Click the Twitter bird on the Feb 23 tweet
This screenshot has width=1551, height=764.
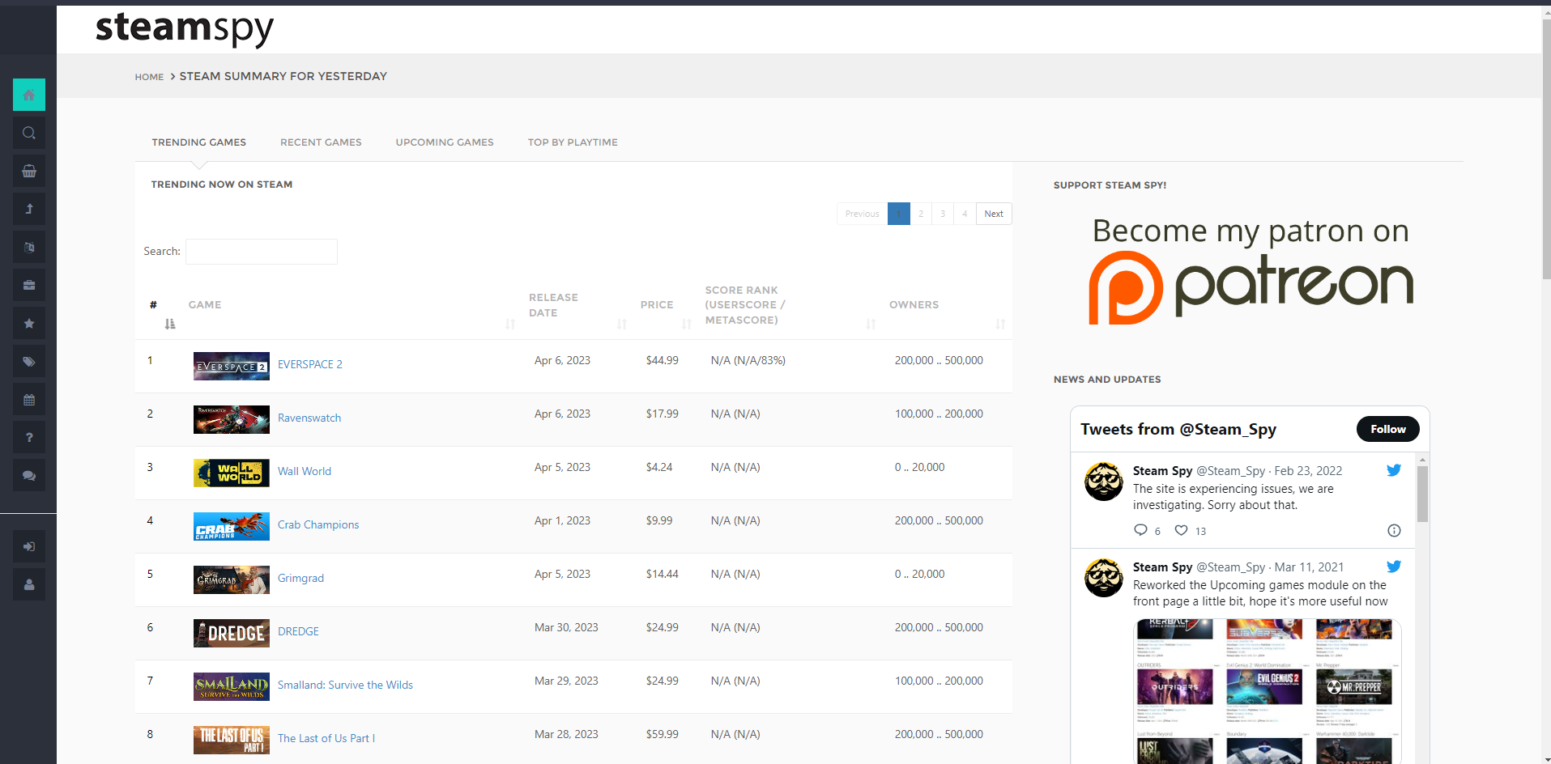pyautogui.click(x=1393, y=470)
